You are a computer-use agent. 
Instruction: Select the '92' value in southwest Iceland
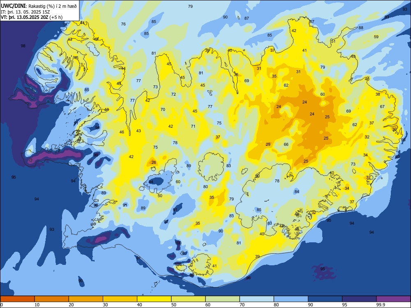click(166, 222)
